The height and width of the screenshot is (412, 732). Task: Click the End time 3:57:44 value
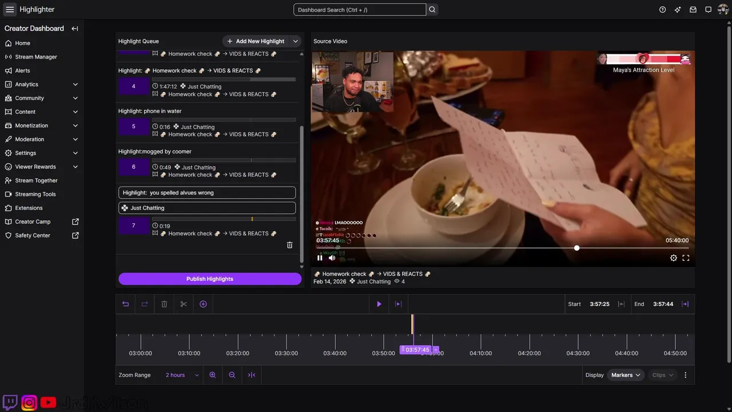click(663, 304)
